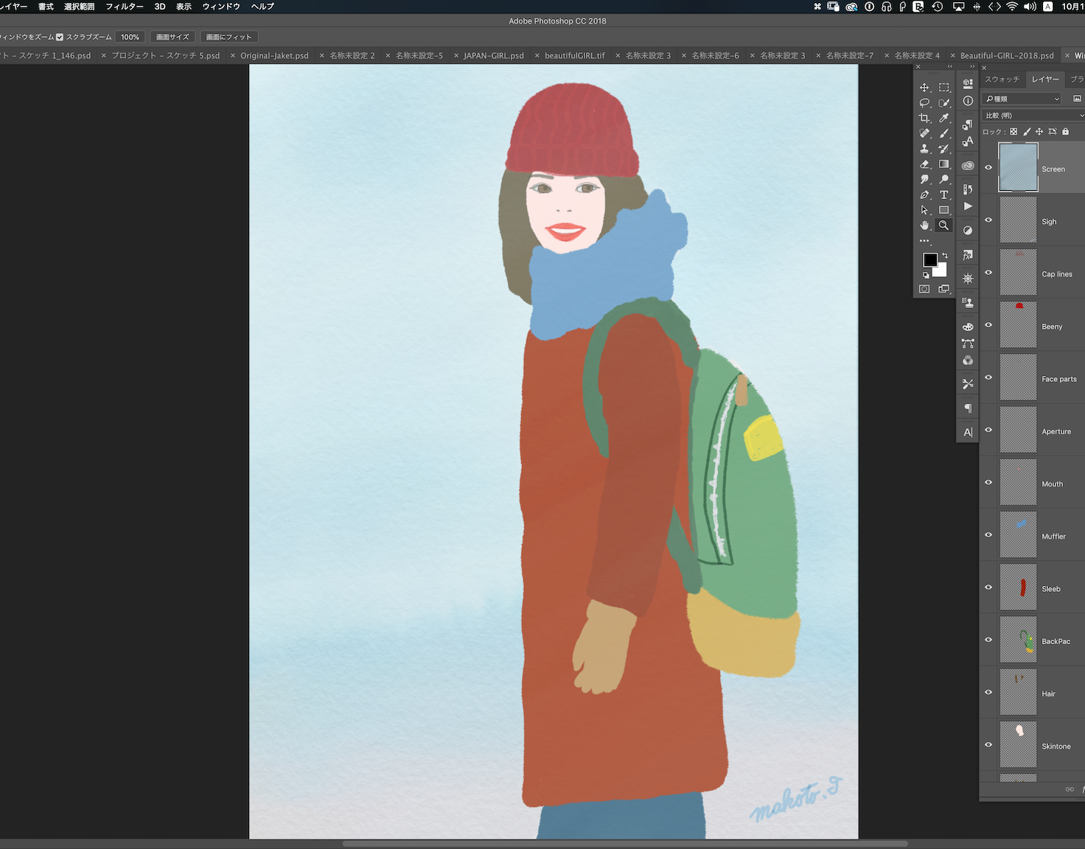The width and height of the screenshot is (1085, 849).
Task: Open the フィルター menu
Action: tap(125, 7)
